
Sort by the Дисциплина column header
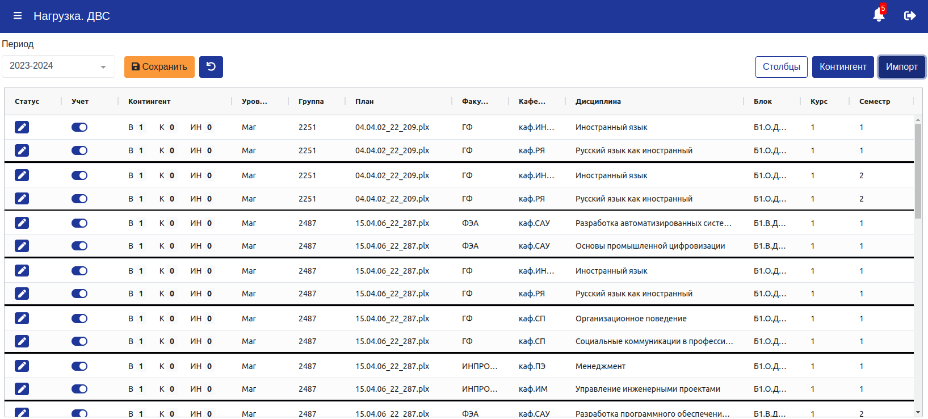(x=598, y=102)
